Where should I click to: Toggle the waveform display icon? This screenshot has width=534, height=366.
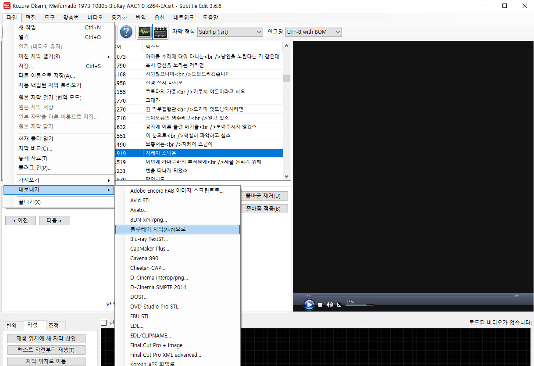[144, 32]
